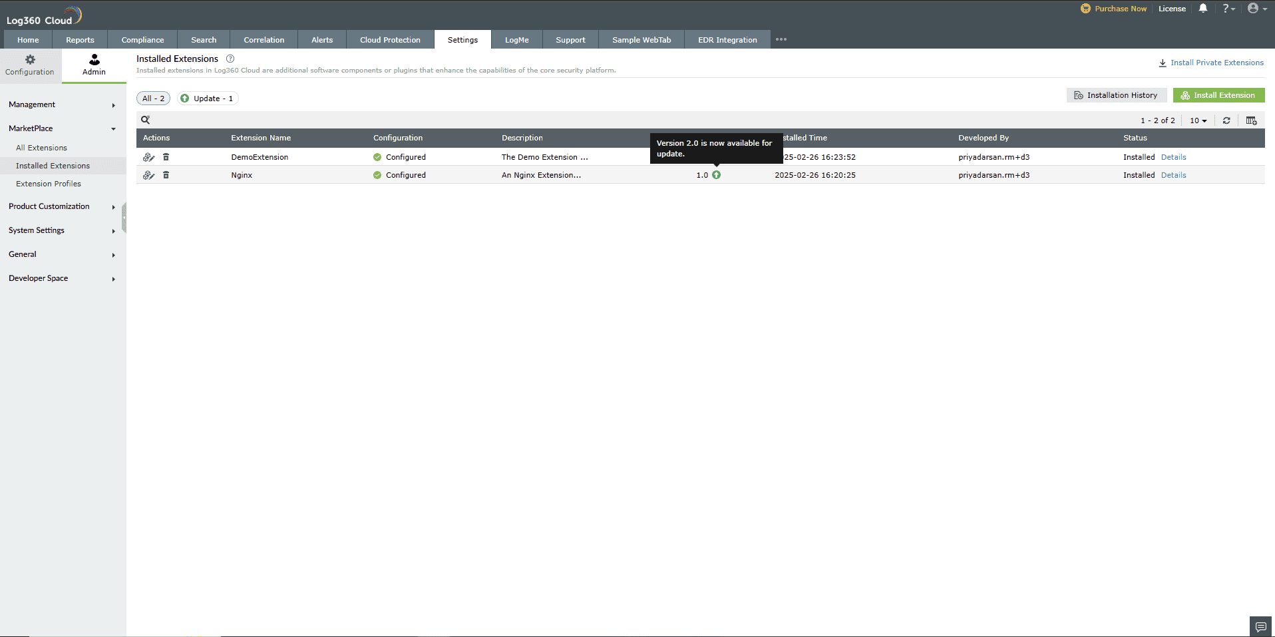Filter by the All - 2 pill
This screenshot has height=637, width=1275.
tap(154, 99)
